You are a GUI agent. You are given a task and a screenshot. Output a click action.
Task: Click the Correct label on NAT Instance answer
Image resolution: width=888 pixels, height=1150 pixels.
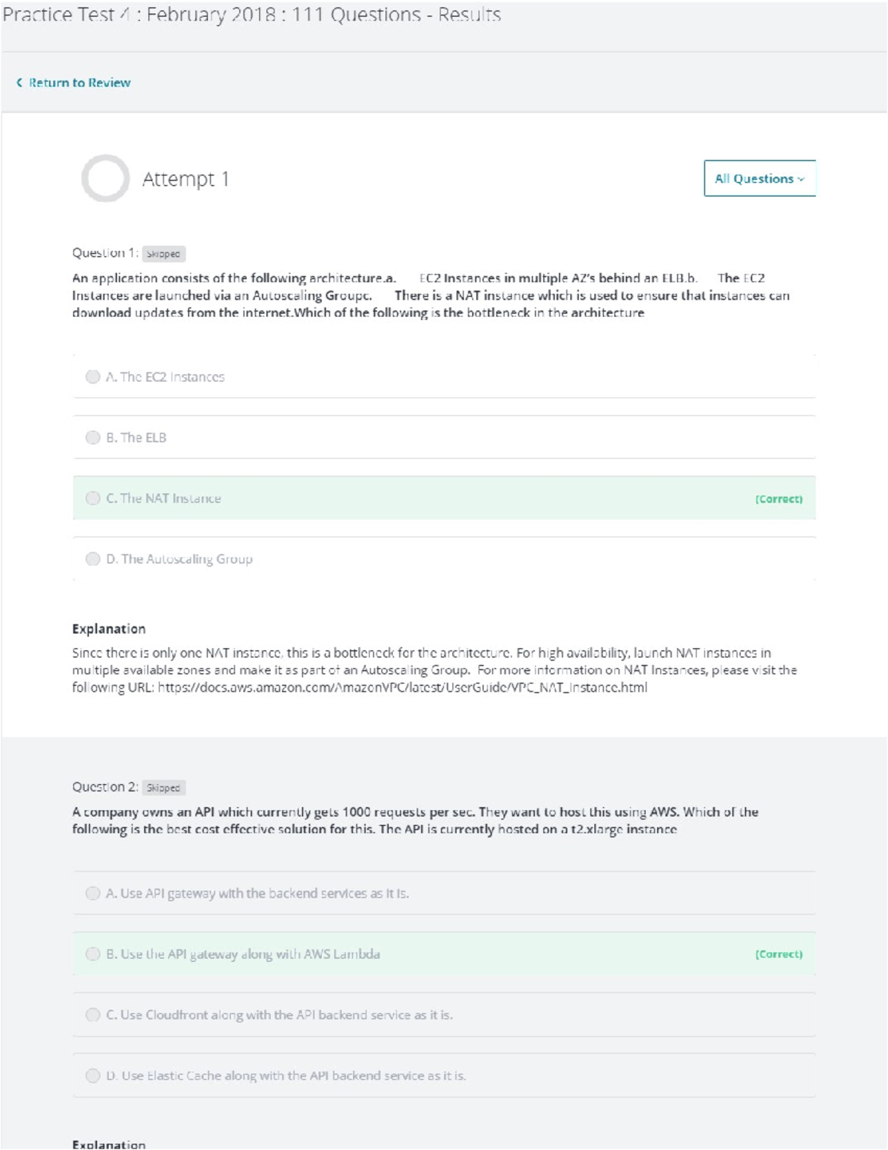[778, 499]
